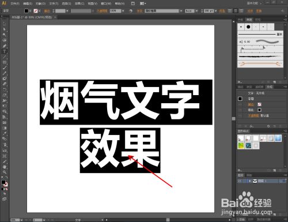The height and width of the screenshot is (222, 288).
Task: Select the Symbol Sprayer tool
Action: [x=5, y=144]
